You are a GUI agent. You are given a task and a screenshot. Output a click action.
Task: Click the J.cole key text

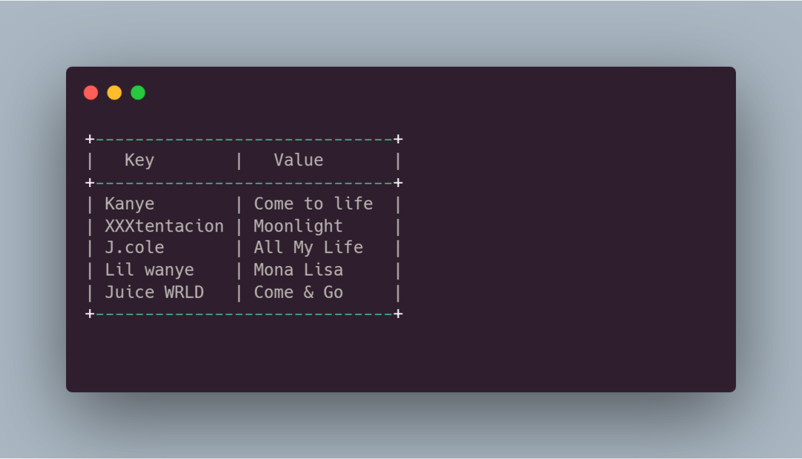pos(134,247)
